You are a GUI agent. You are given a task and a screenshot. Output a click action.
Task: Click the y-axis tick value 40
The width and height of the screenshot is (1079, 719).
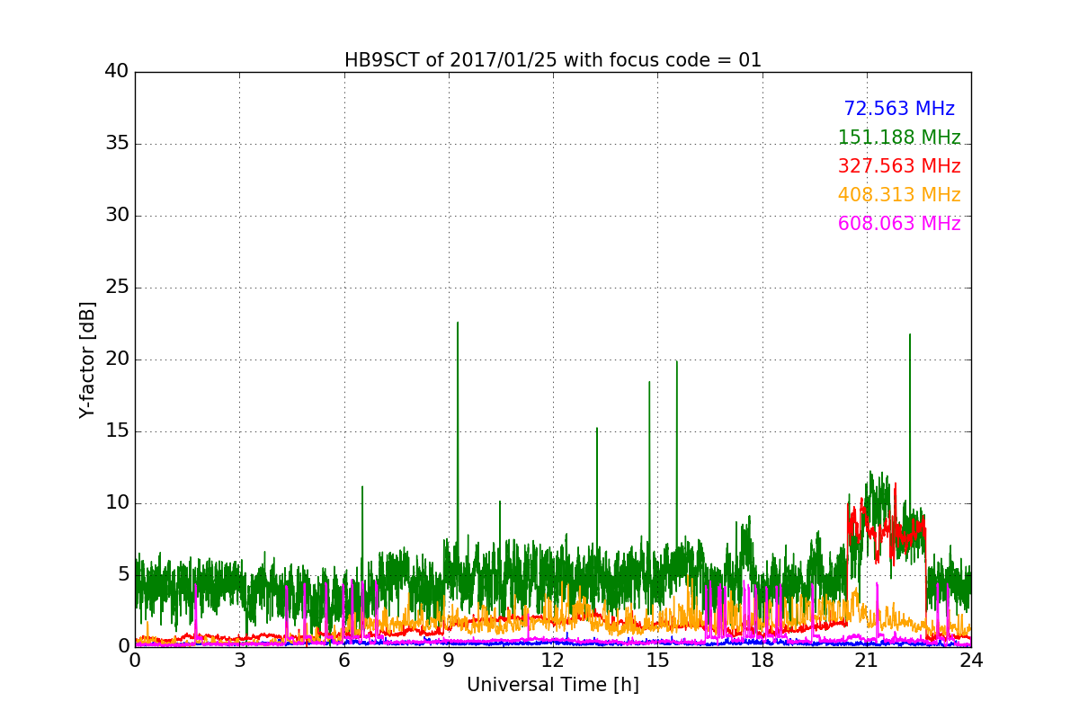point(117,71)
